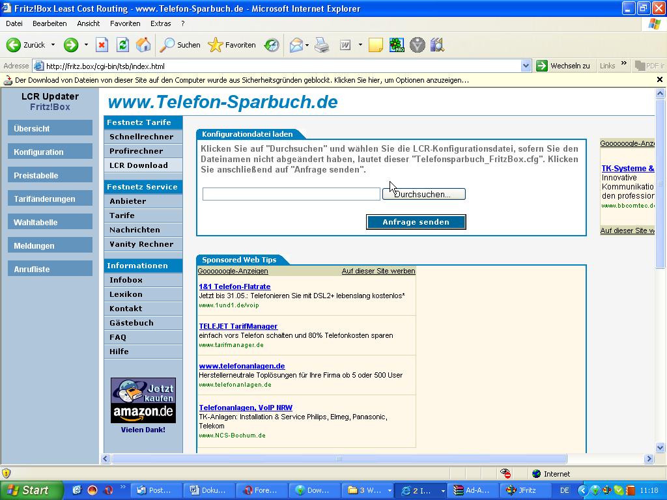Image resolution: width=667 pixels, height=500 pixels.
Task: Select Schnellrechner in the Festnetz Tarife menu
Action: tap(143, 137)
